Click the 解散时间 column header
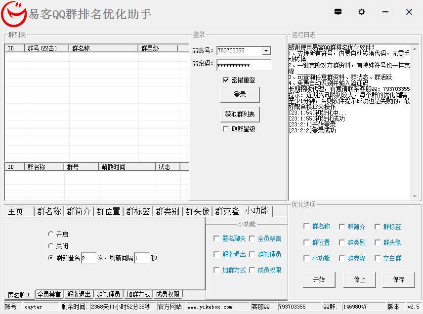This screenshot has width=423, height=314. point(127,167)
